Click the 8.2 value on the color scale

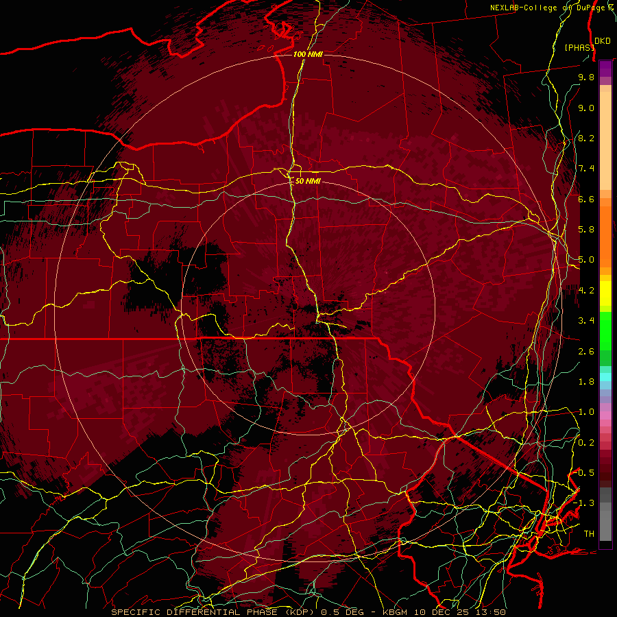586,138
